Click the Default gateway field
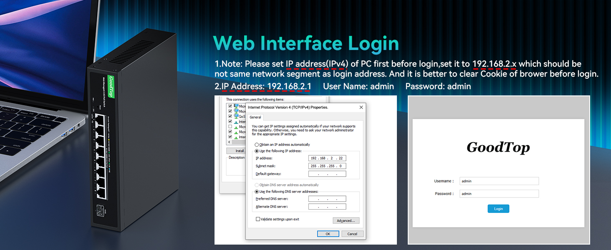This screenshot has height=250, width=611. point(327,174)
